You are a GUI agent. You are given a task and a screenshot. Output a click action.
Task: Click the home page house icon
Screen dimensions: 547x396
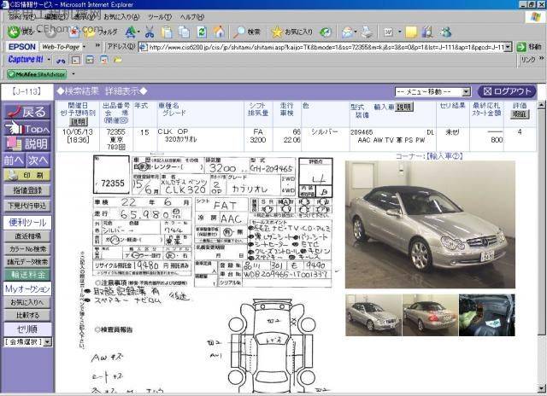tap(219, 32)
